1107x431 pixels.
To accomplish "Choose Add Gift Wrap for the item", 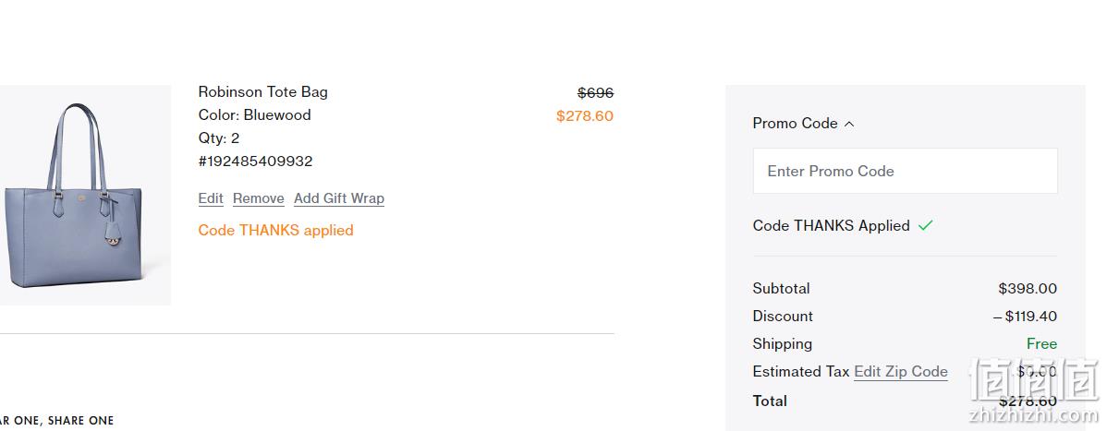I will [339, 198].
